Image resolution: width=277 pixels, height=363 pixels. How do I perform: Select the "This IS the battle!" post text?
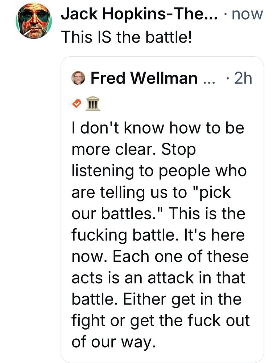click(126, 36)
